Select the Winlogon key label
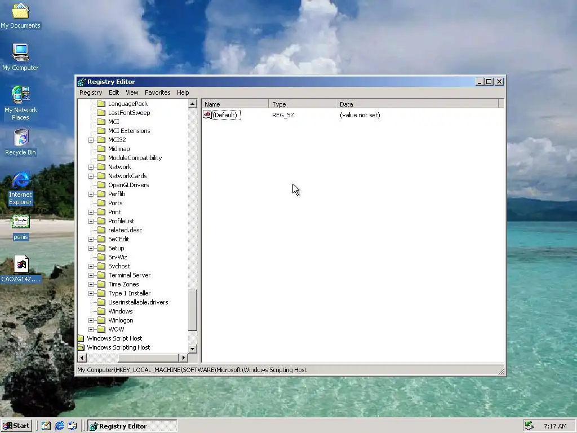Image resolution: width=577 pixels, height=433 pixels. click(121, 320)
